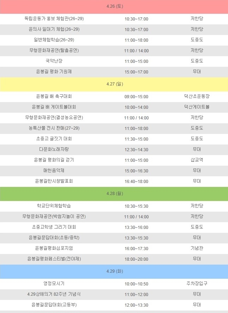Click the 기념관 location cell

197,248
